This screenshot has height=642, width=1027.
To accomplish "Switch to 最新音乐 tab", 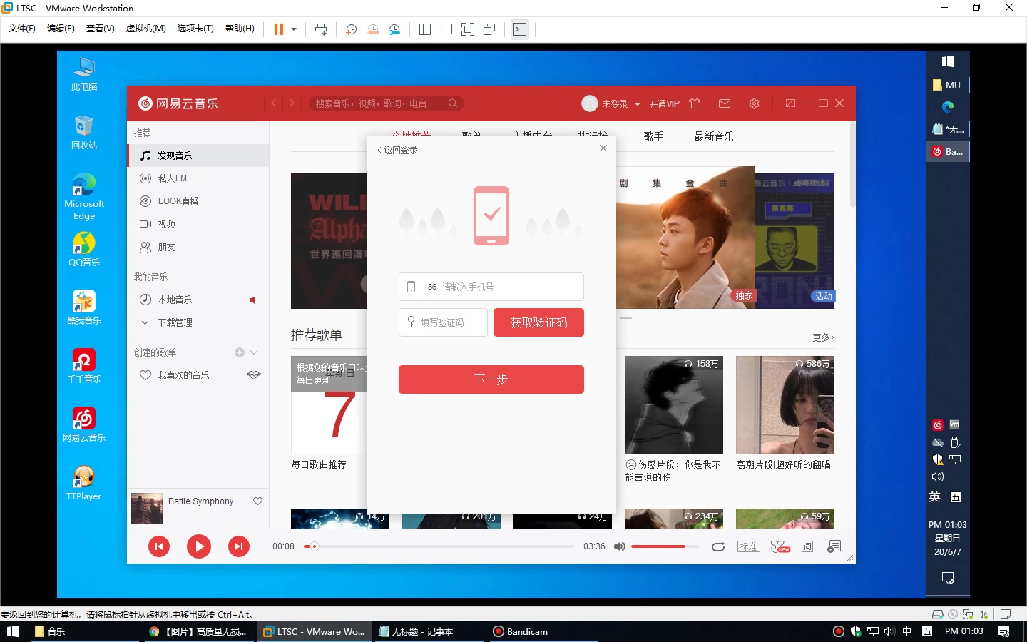I will point(714,136).
